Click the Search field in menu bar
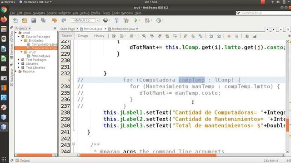 264,13
